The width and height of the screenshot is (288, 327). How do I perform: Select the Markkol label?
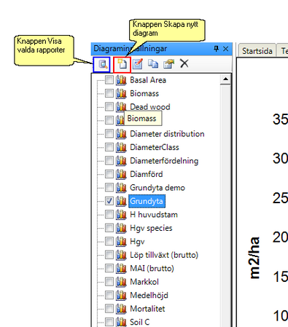point(144,282)
